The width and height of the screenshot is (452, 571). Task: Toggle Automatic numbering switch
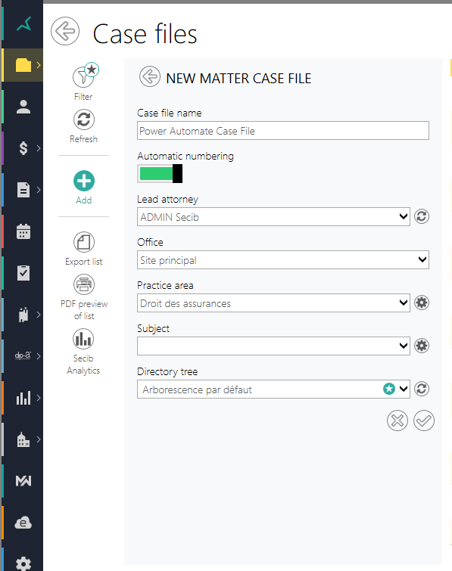click(x=160, y=174)
